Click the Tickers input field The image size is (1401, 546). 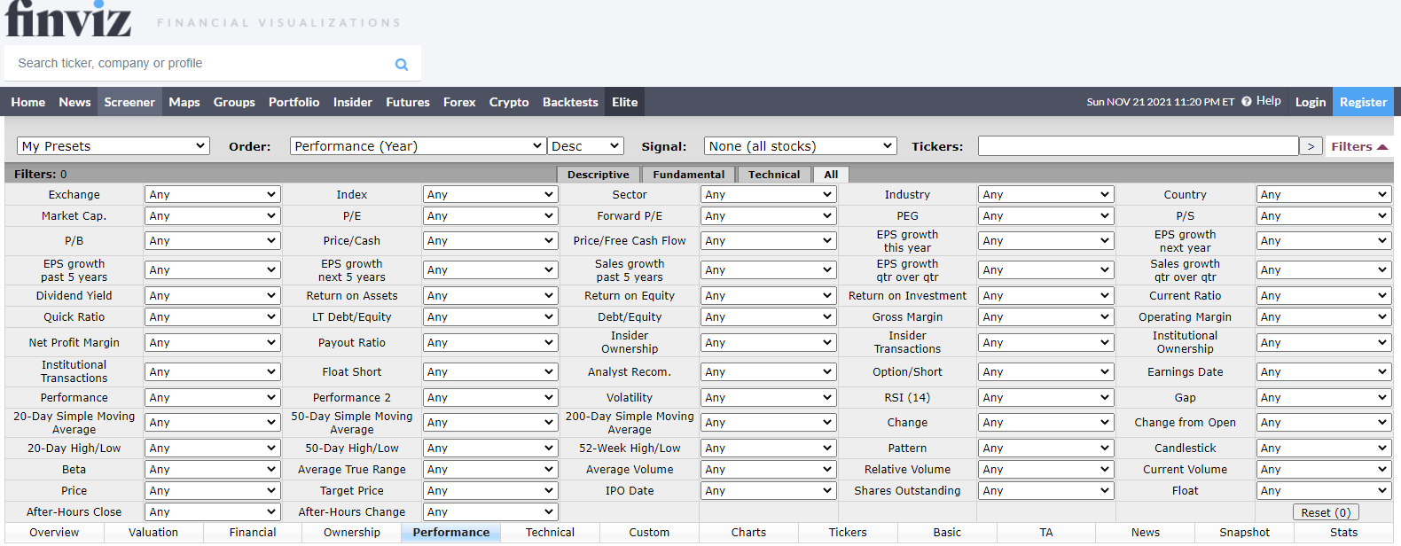pyautogui.click(x=1138, y=146)
